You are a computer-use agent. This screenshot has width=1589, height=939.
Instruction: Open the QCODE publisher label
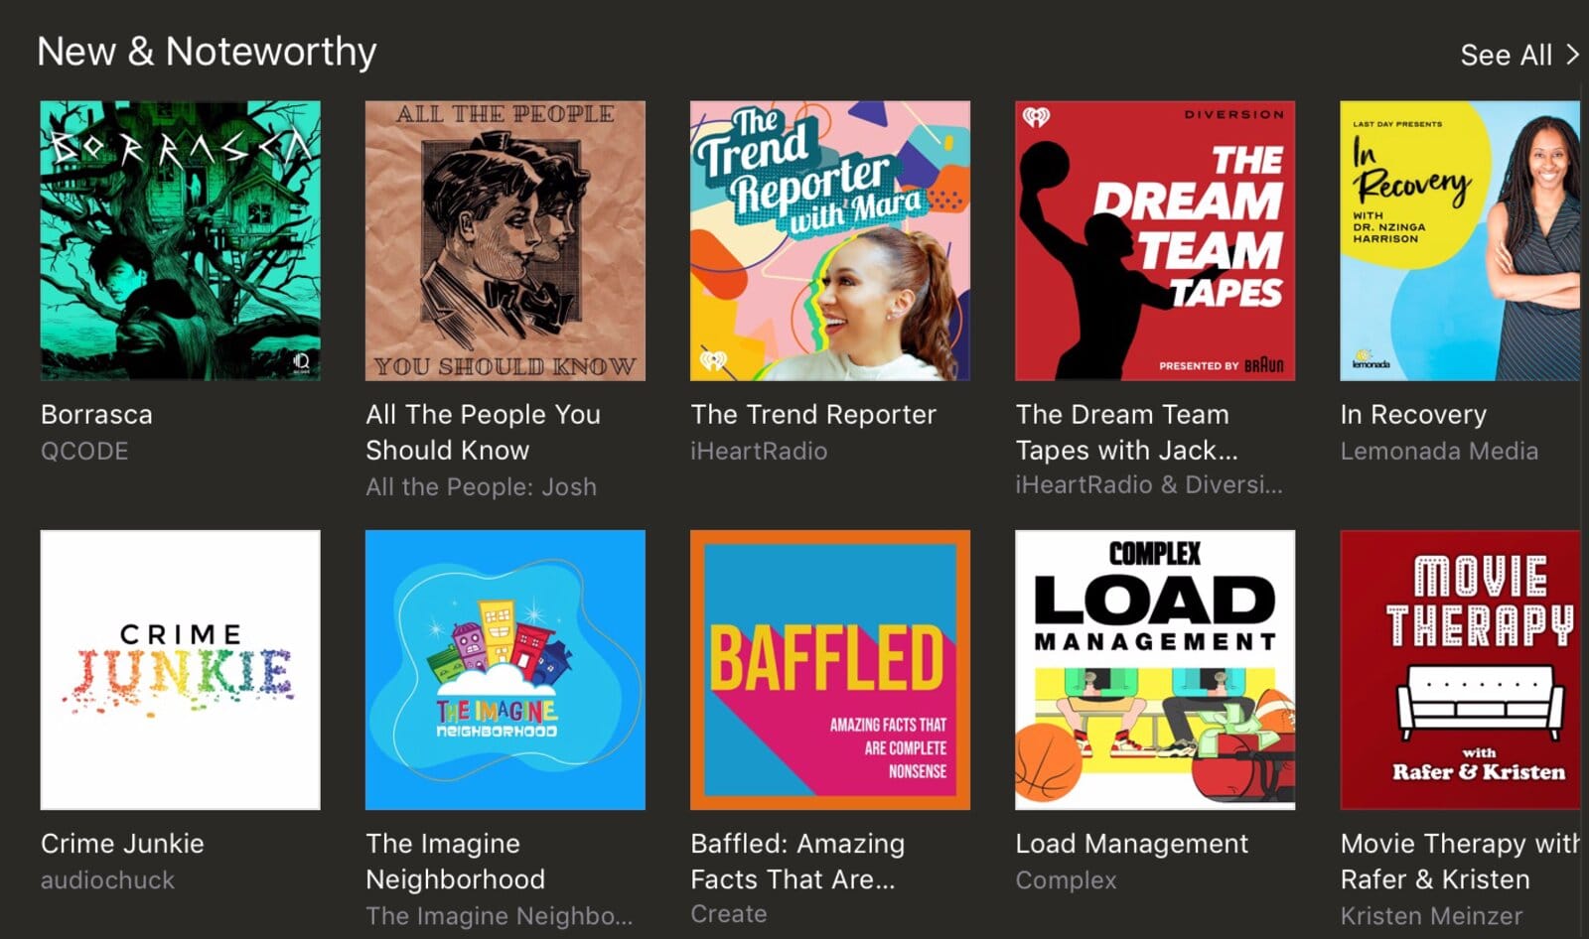point(84,452)
